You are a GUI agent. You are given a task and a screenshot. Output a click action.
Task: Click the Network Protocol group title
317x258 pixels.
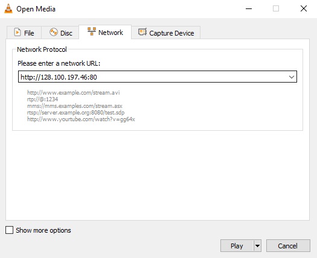pyautogui.click(x=42, y=49)
